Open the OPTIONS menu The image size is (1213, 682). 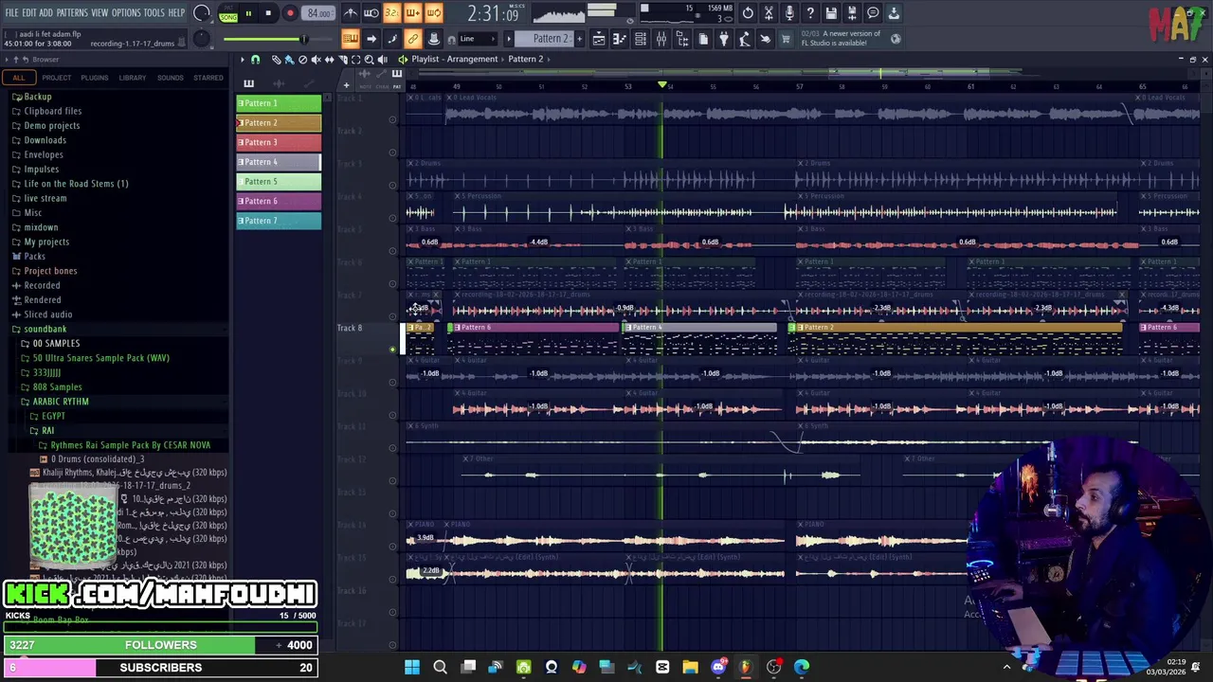[126, 13]
